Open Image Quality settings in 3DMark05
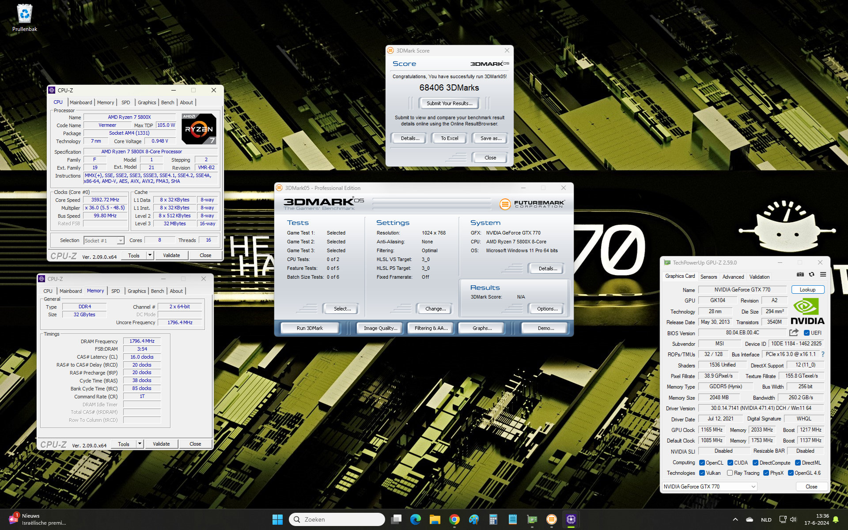 point(380,328)
